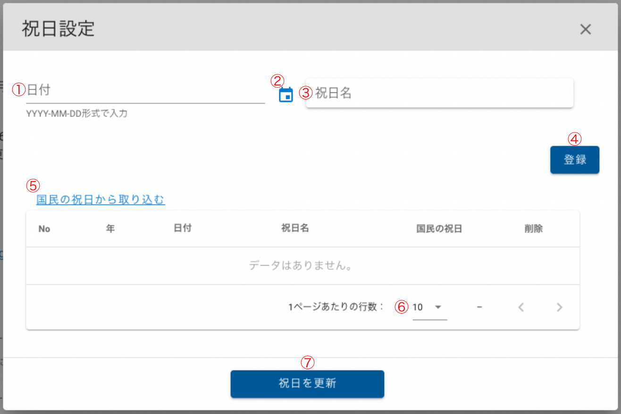Click the 日付 date input field
Image resolution: width=621 pixels, height=414 pixels.
(145, 91)
